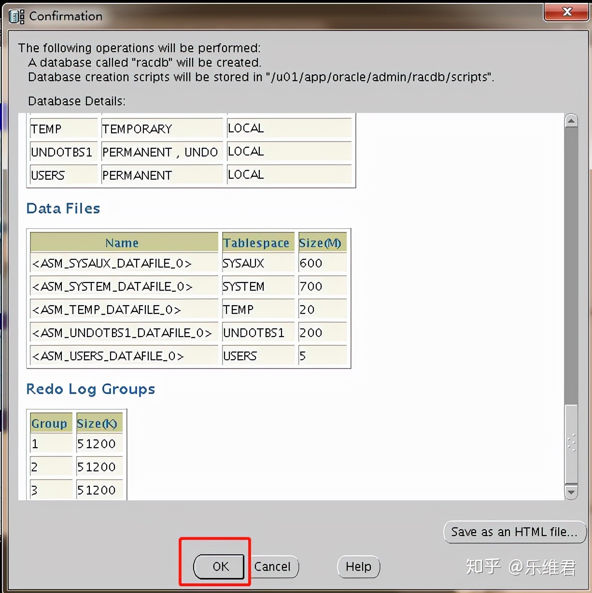Click the Redo Log Groups heading

coord(91,389)
